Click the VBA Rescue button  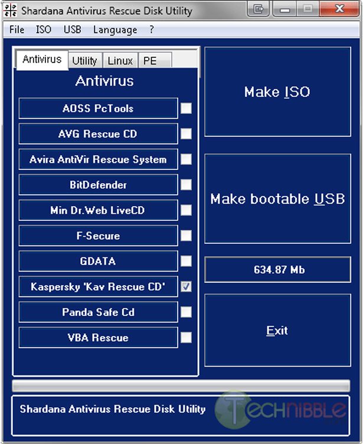point(98,338)
